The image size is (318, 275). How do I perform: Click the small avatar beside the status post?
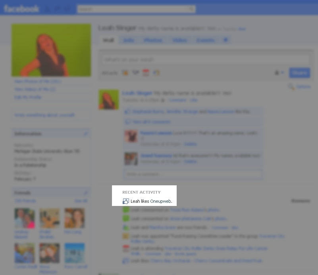pos(109,100)
